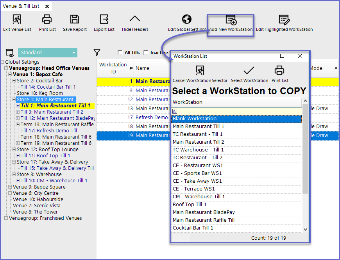340x260 pixels.
Task: Click the Hide Headers button
Action: click(135, 20)
